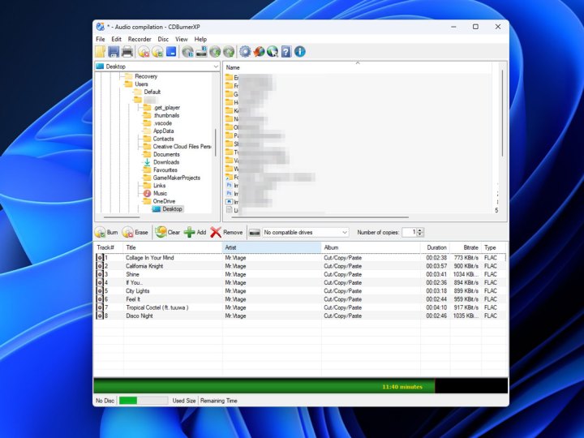Open the Recorder menu
Image resolution: width=584 pixels, height=438 pixels.
[x=140, y=39]
